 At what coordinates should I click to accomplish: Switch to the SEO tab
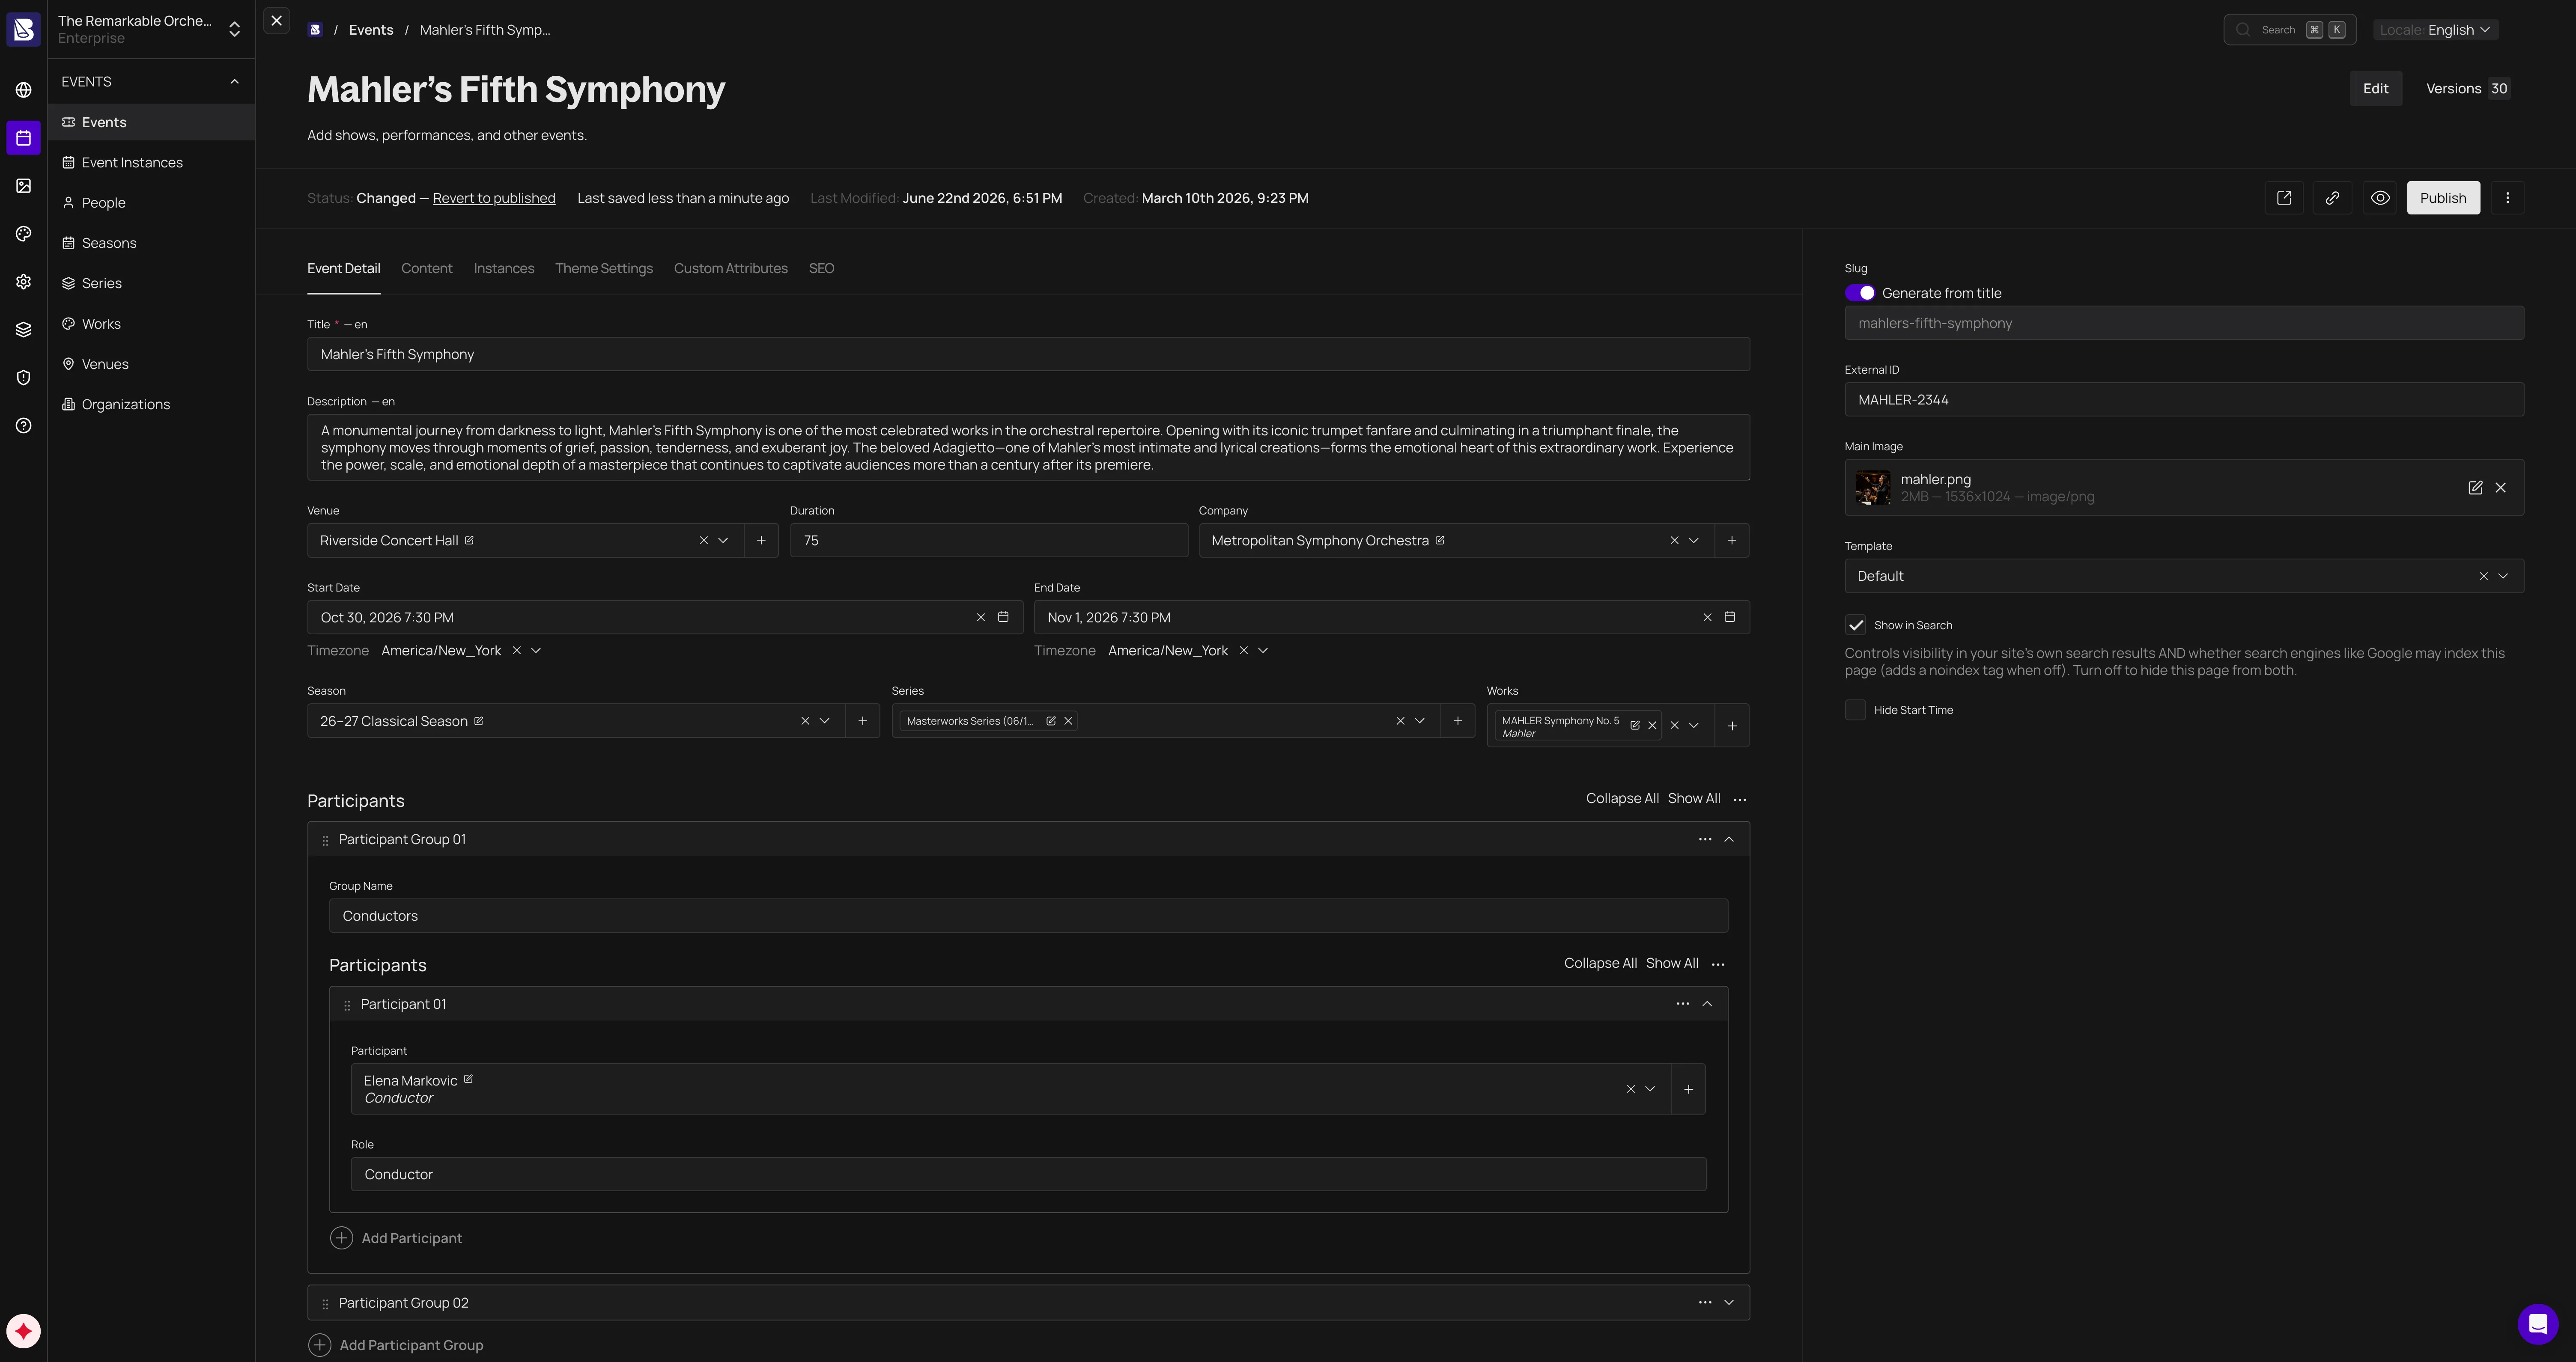pos(821,269)
